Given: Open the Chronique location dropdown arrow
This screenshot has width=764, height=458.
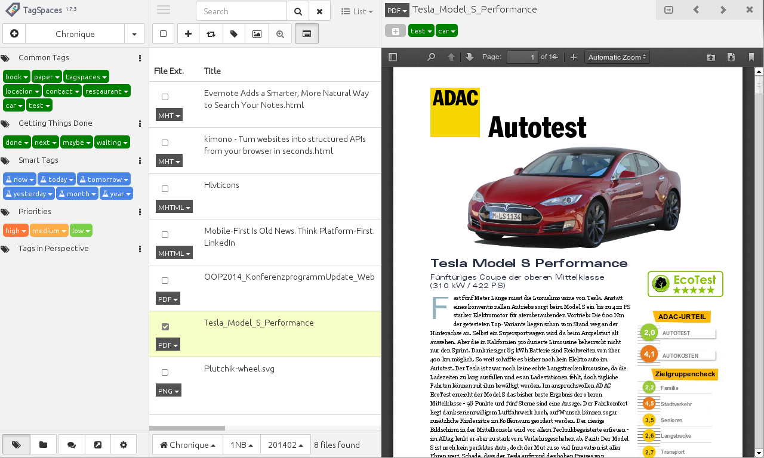Looking at the screenshot, I should [134, 34].
